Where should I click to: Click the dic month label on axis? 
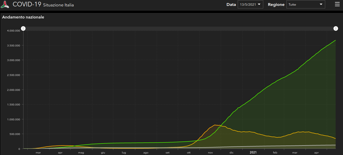tap(232, 153)
